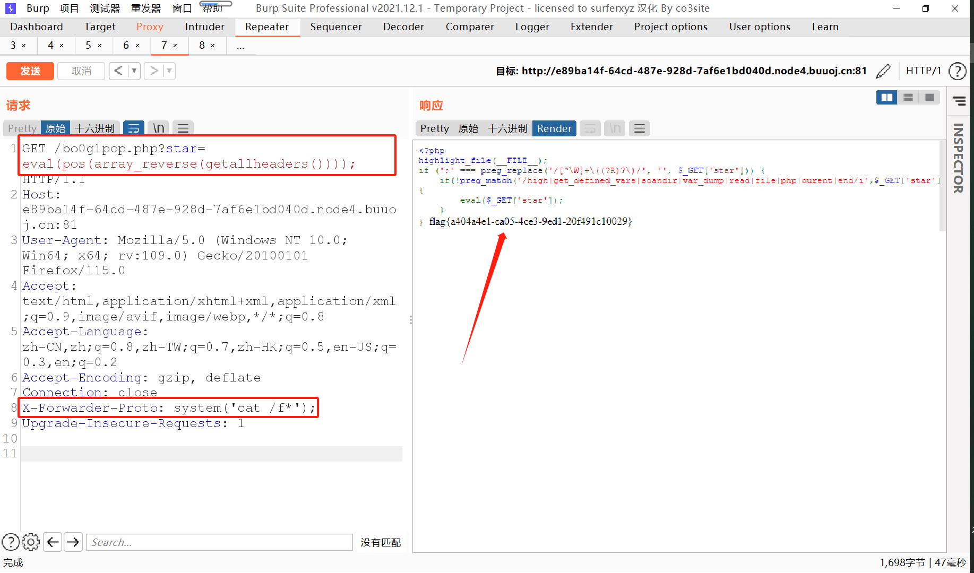Open the 项目 menu

click(x=69, y=8)
